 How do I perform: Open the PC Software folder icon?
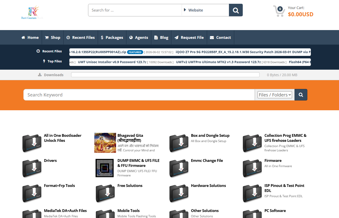[252, 214]
